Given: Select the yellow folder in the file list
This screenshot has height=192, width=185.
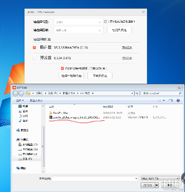Looking at the screenshot, I should tap(50, 113).
